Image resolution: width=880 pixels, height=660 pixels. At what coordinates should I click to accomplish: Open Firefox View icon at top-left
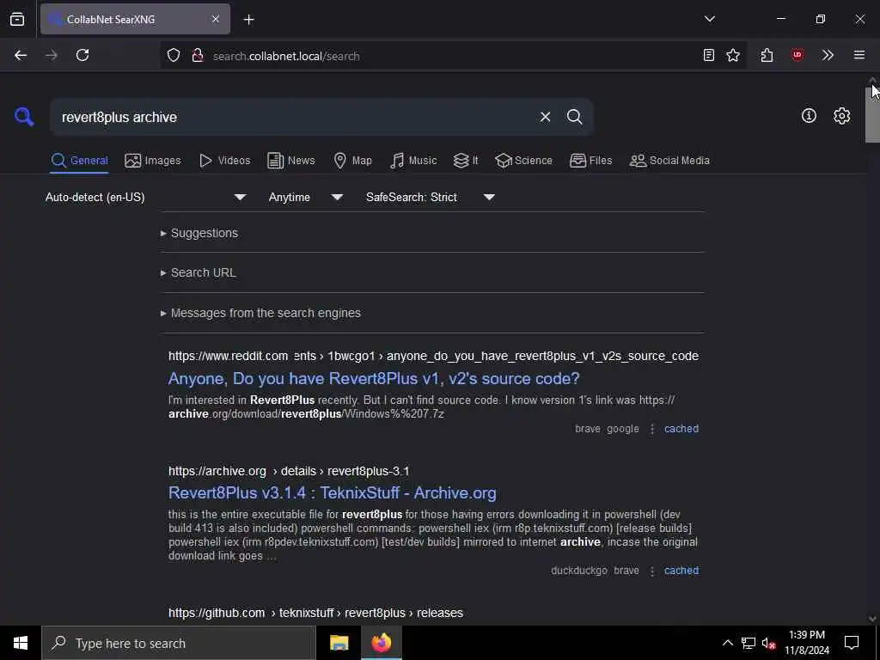[x=17, y=19]
